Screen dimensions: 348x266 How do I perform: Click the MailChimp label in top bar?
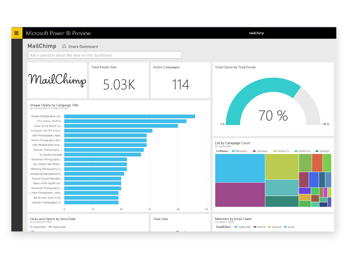(x=257, y=33)
